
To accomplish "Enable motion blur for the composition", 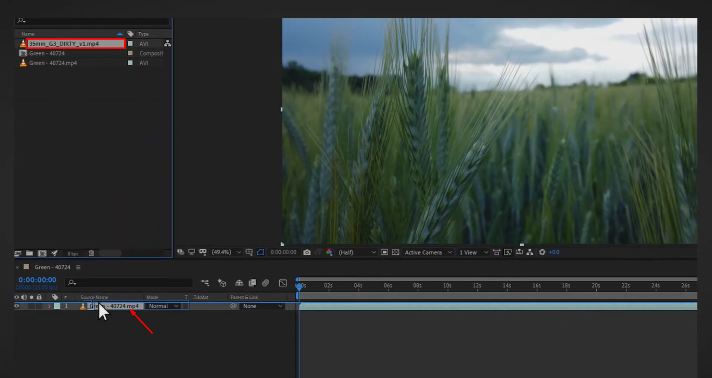I will tap(266, 283).
